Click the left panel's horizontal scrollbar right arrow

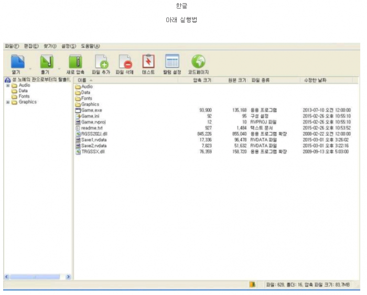click(x=68, y=277)
